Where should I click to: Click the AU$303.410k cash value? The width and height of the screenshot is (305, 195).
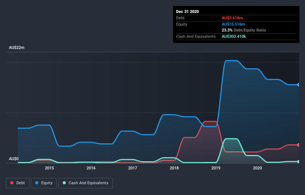[234, 36]
